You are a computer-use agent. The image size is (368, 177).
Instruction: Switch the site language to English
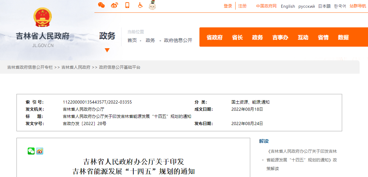288,6
